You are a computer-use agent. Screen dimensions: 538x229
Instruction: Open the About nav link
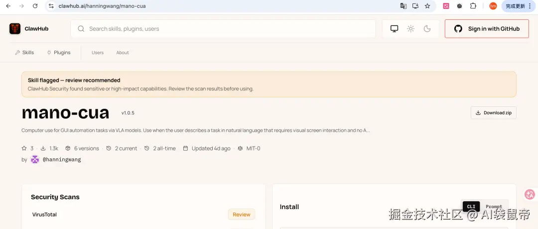click(123, 52)
